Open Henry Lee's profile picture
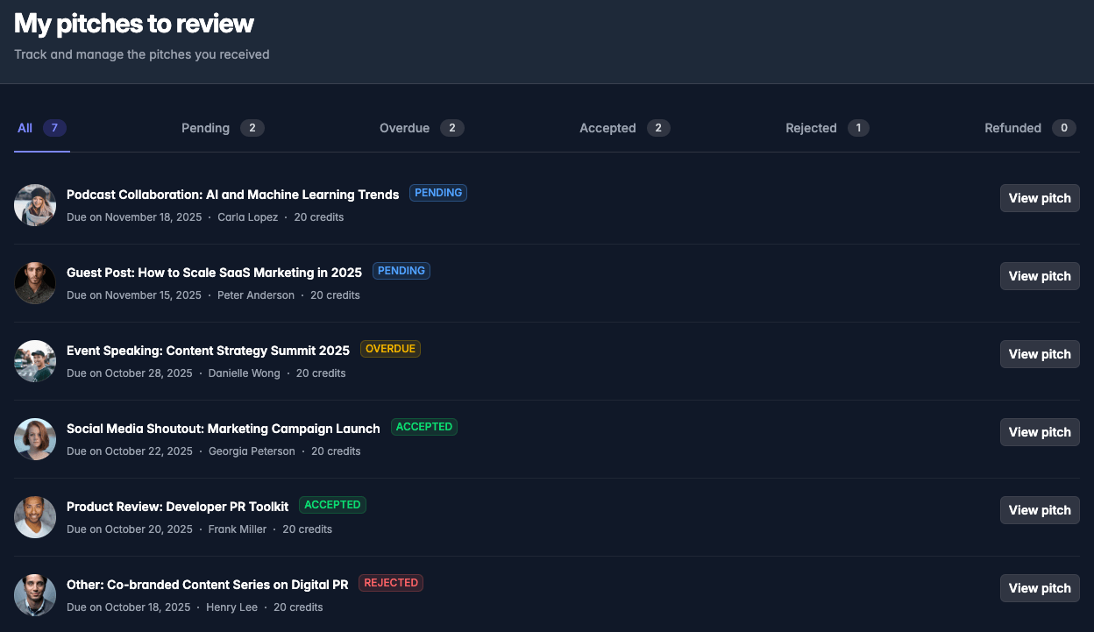The height and width of the screenshot is (632, 1094). [x=35, y=595]
